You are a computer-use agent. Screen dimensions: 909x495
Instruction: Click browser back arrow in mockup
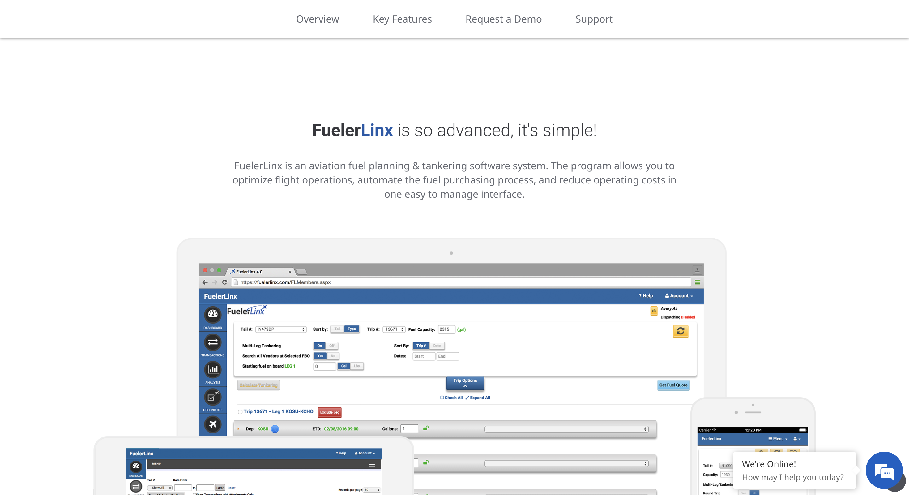coord(205,282)
